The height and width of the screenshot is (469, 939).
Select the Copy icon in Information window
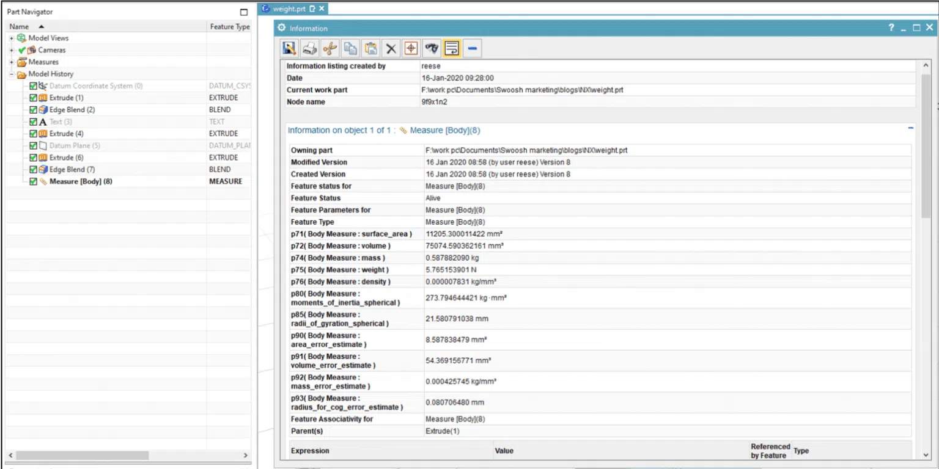pos(350,48)
